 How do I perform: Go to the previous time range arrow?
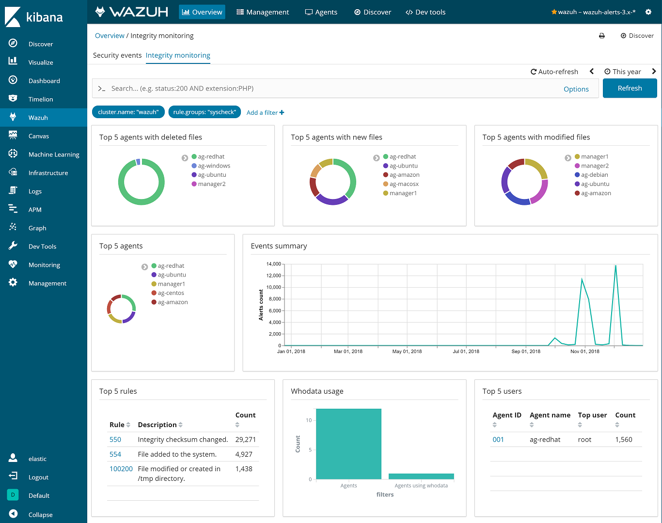pos(592,71)
